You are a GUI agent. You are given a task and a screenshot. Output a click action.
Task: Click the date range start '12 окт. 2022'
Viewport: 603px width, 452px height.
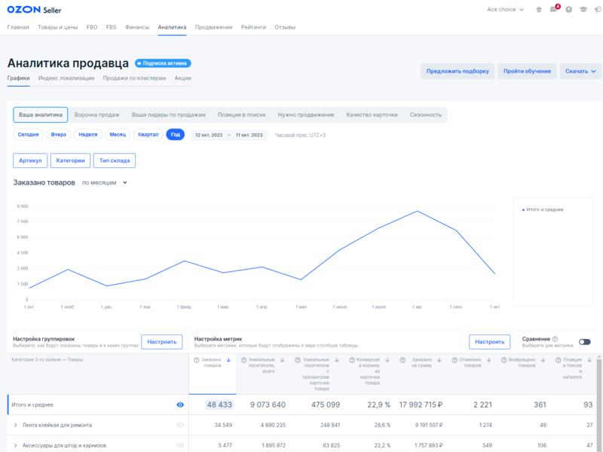pyautogui.click(x=209, y=135)
